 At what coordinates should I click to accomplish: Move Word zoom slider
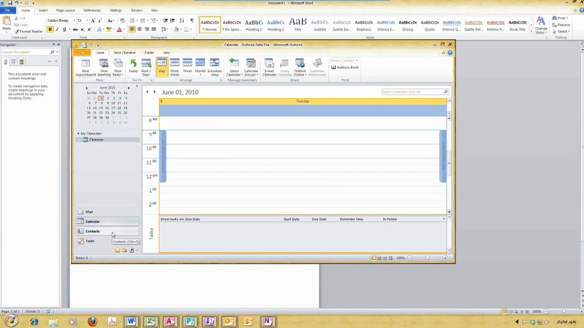point(563,312)
